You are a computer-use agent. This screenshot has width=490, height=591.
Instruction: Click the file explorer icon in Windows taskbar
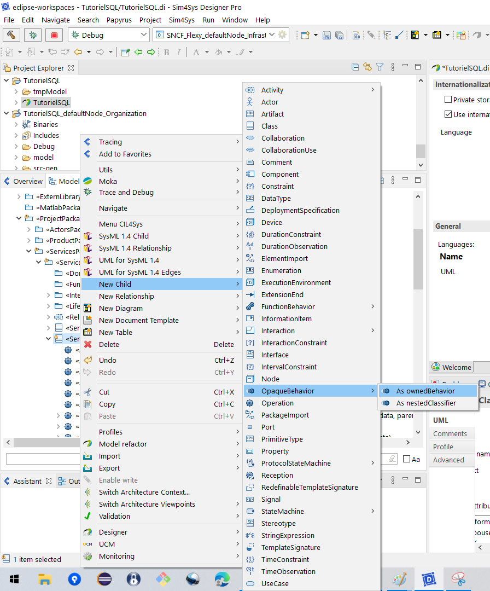point(45,579)
